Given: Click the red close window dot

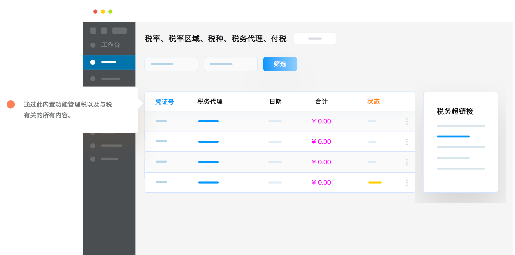Looking at the screenshot, I should (95, 11).
